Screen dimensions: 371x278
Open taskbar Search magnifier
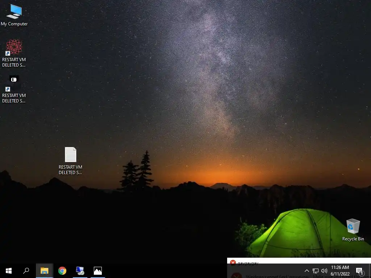click(x=26, y=271)
